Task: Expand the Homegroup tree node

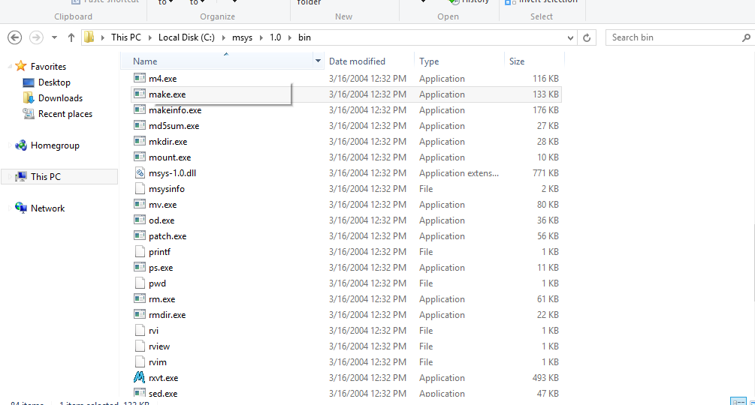Action: (x=8, y=145)
